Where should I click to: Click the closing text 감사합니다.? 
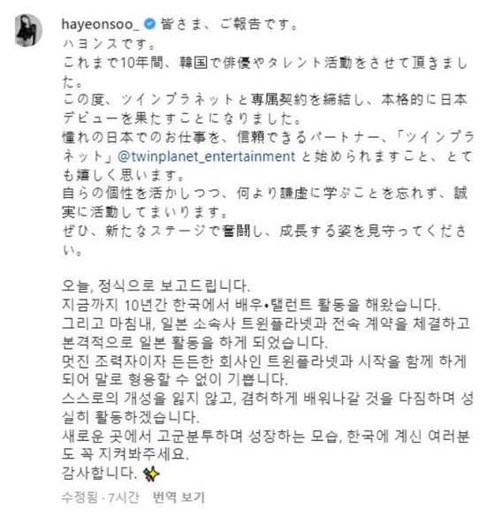99,473
